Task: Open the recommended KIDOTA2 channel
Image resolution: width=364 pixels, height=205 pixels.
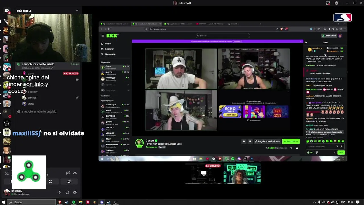Action: tap(115, 128)
